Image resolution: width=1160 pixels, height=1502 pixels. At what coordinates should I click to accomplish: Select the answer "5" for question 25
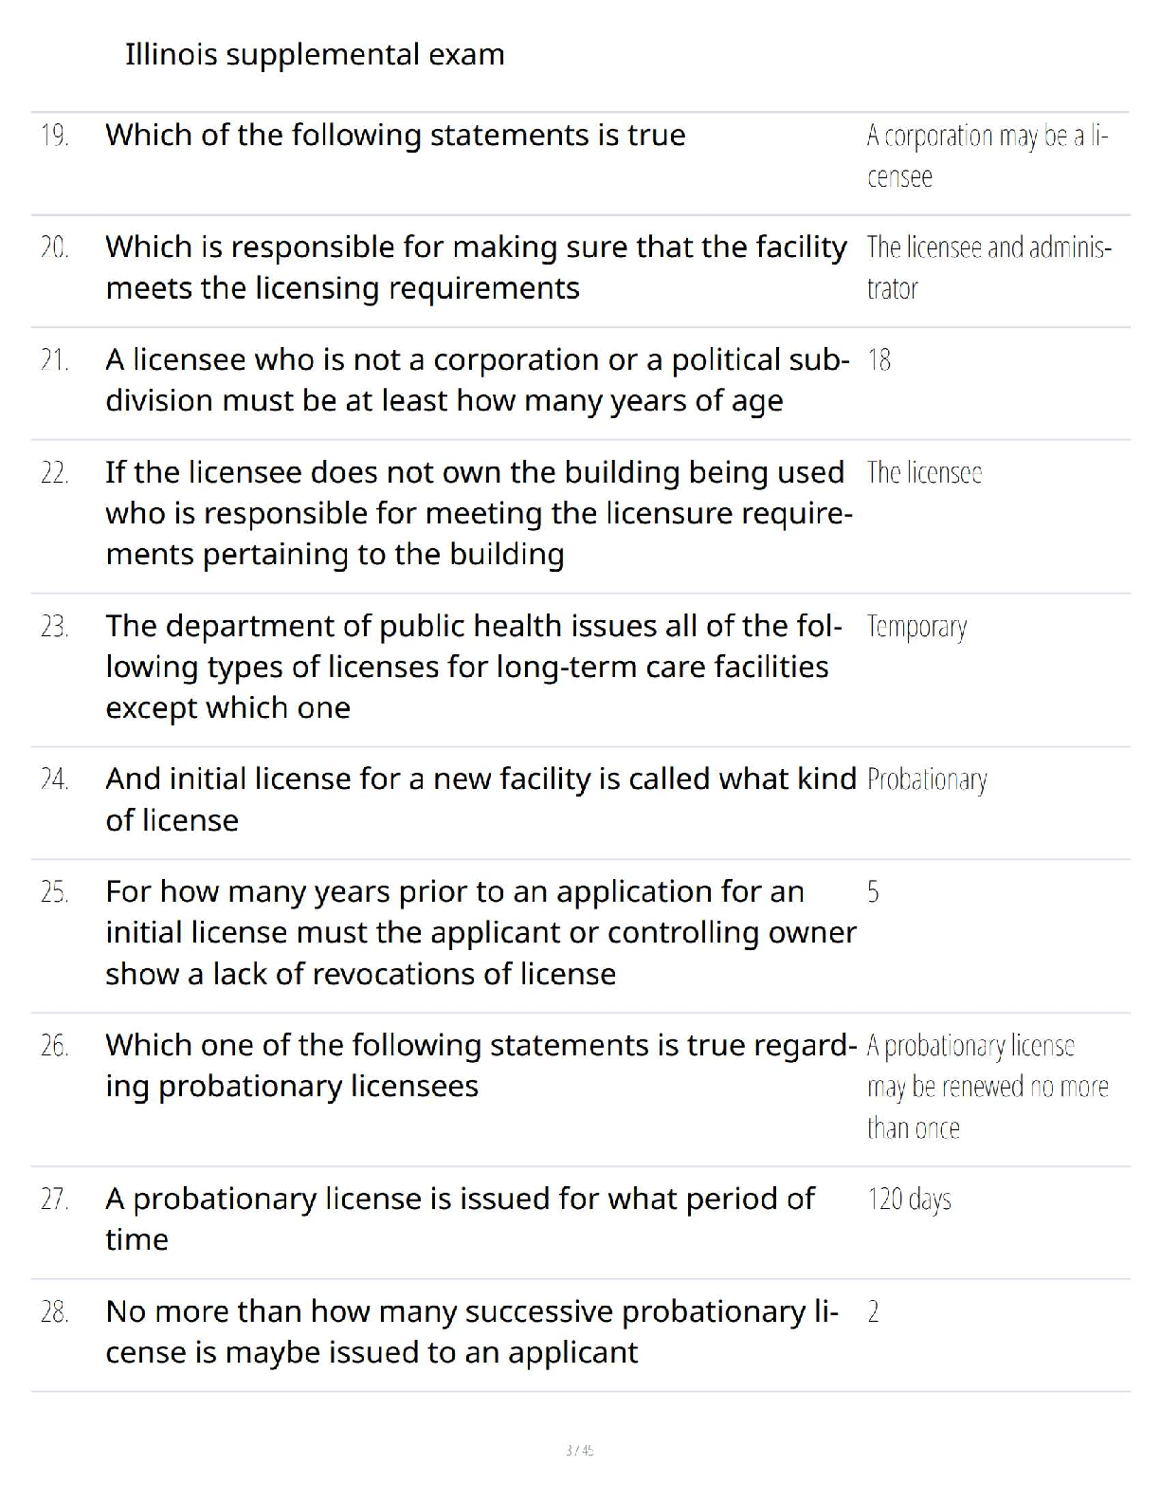tap(873, 892)
